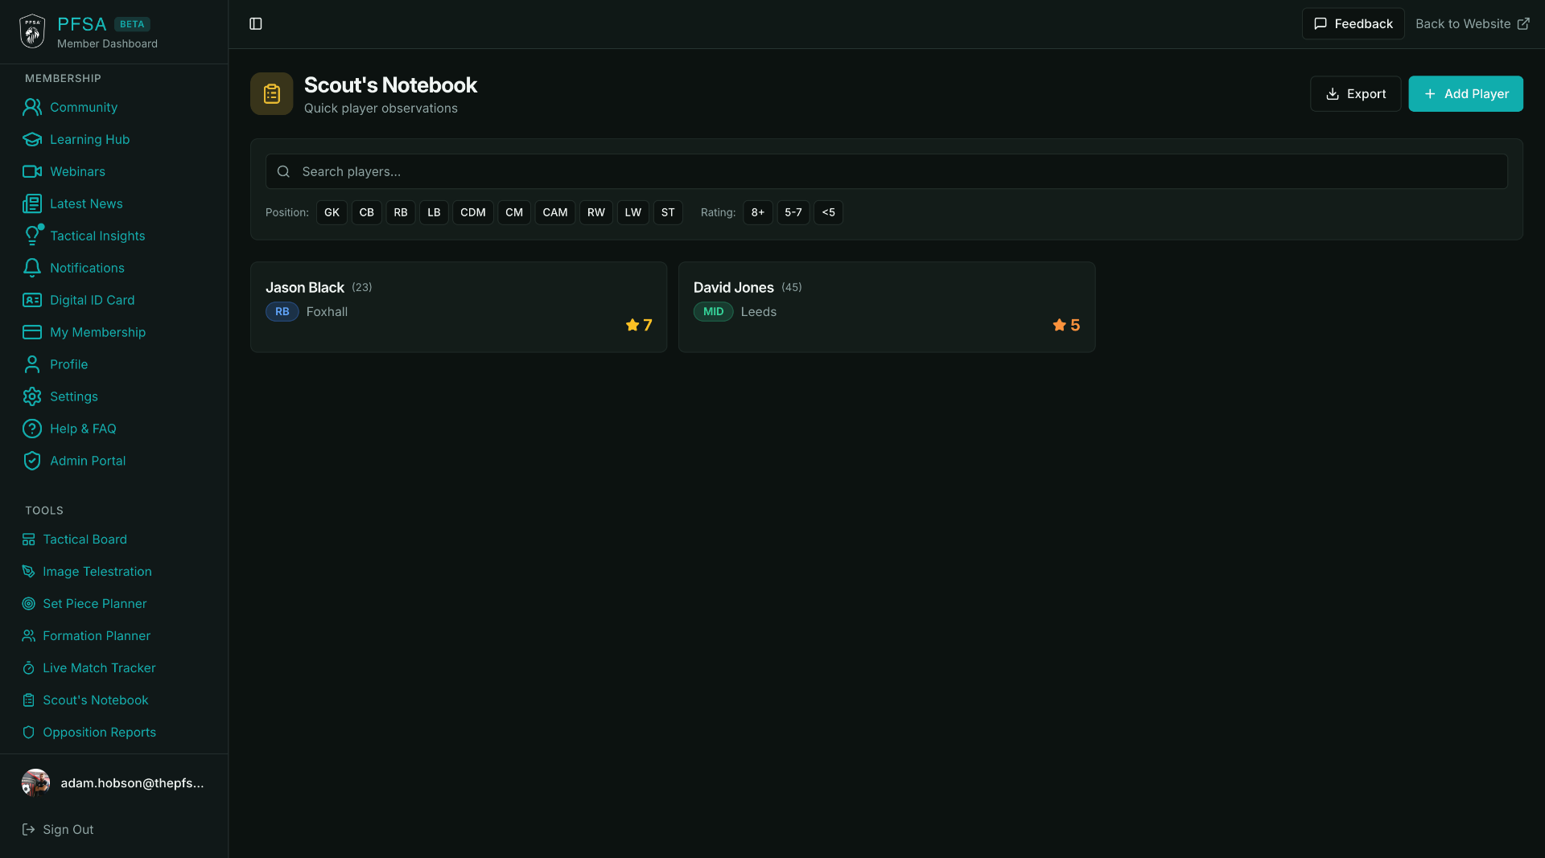This screenshot has width=1545, height=858.
Task: Toggle the RW position filter
Action: pyautogui.click(x=596, y=212)
